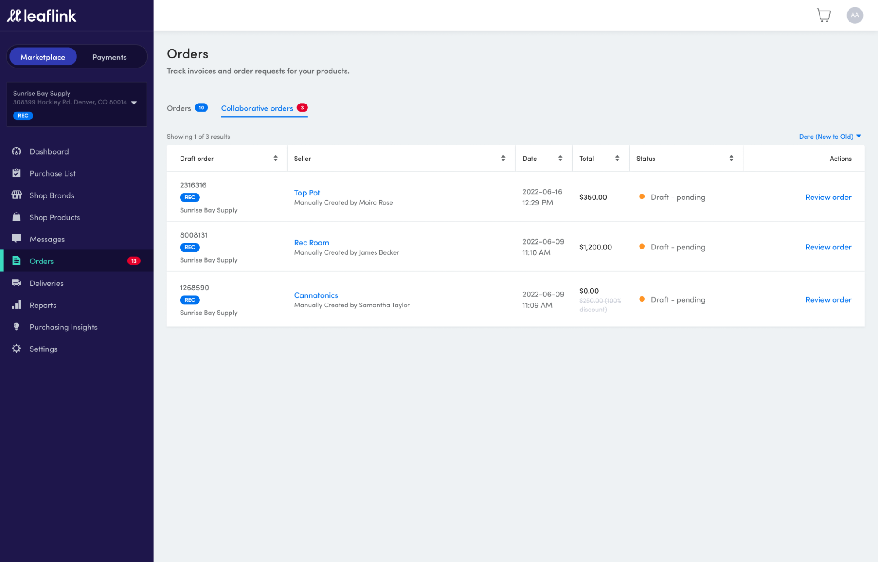Open Shop Brands page
This screenshot has height=562, width=878.
coord(52,195)
